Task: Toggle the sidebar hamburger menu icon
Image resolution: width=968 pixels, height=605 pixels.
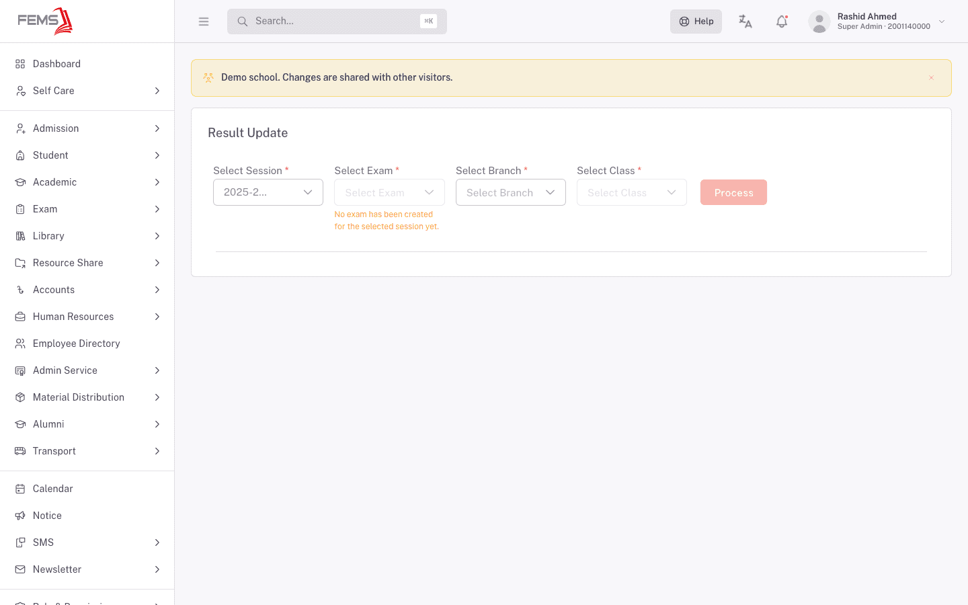Action: point(204,22)
